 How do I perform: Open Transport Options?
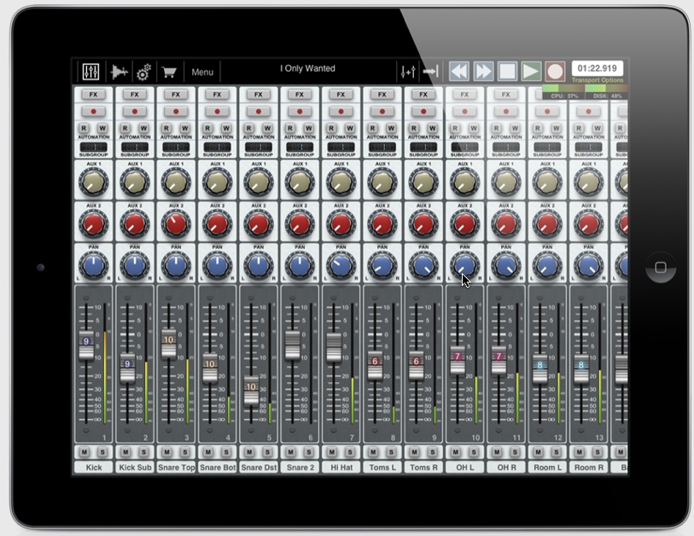tap(597, 80)
